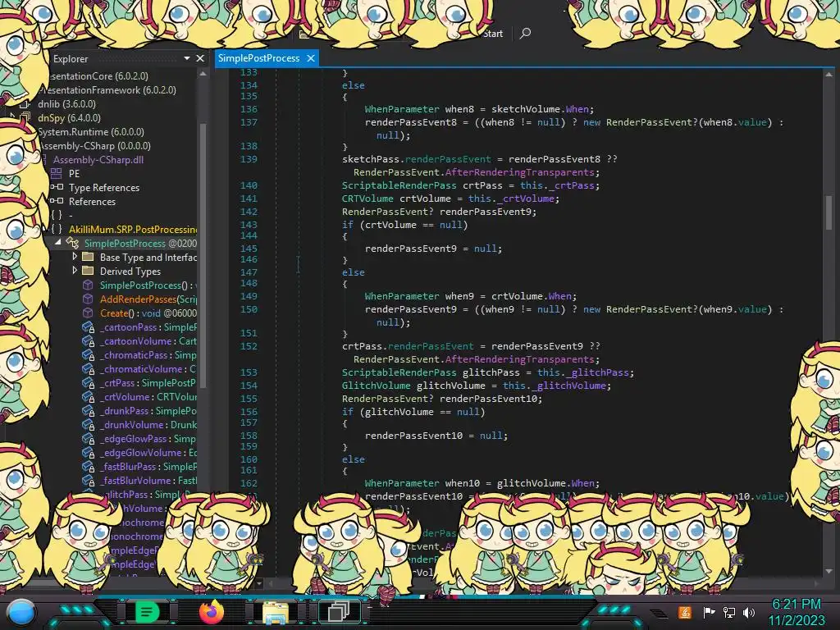The image size is (840, 630).
Task: Click ScriptableRenderPass type on line 140
Action: tap(399, 185)
